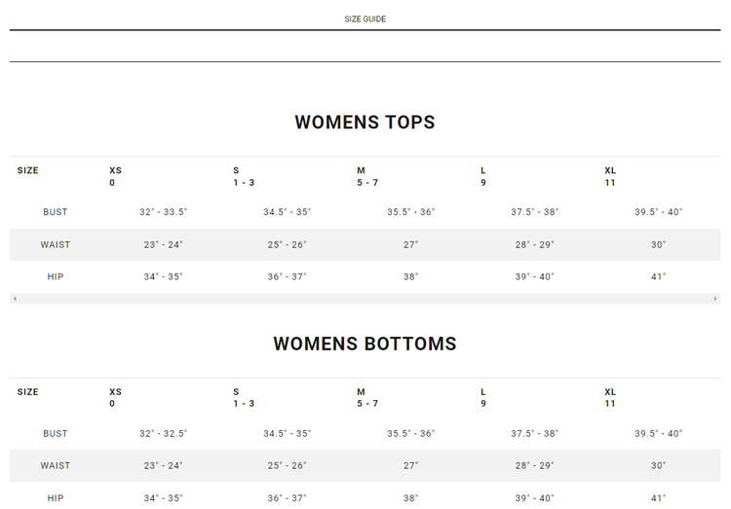Select the XL column header in Womens Bottoms

610,398
